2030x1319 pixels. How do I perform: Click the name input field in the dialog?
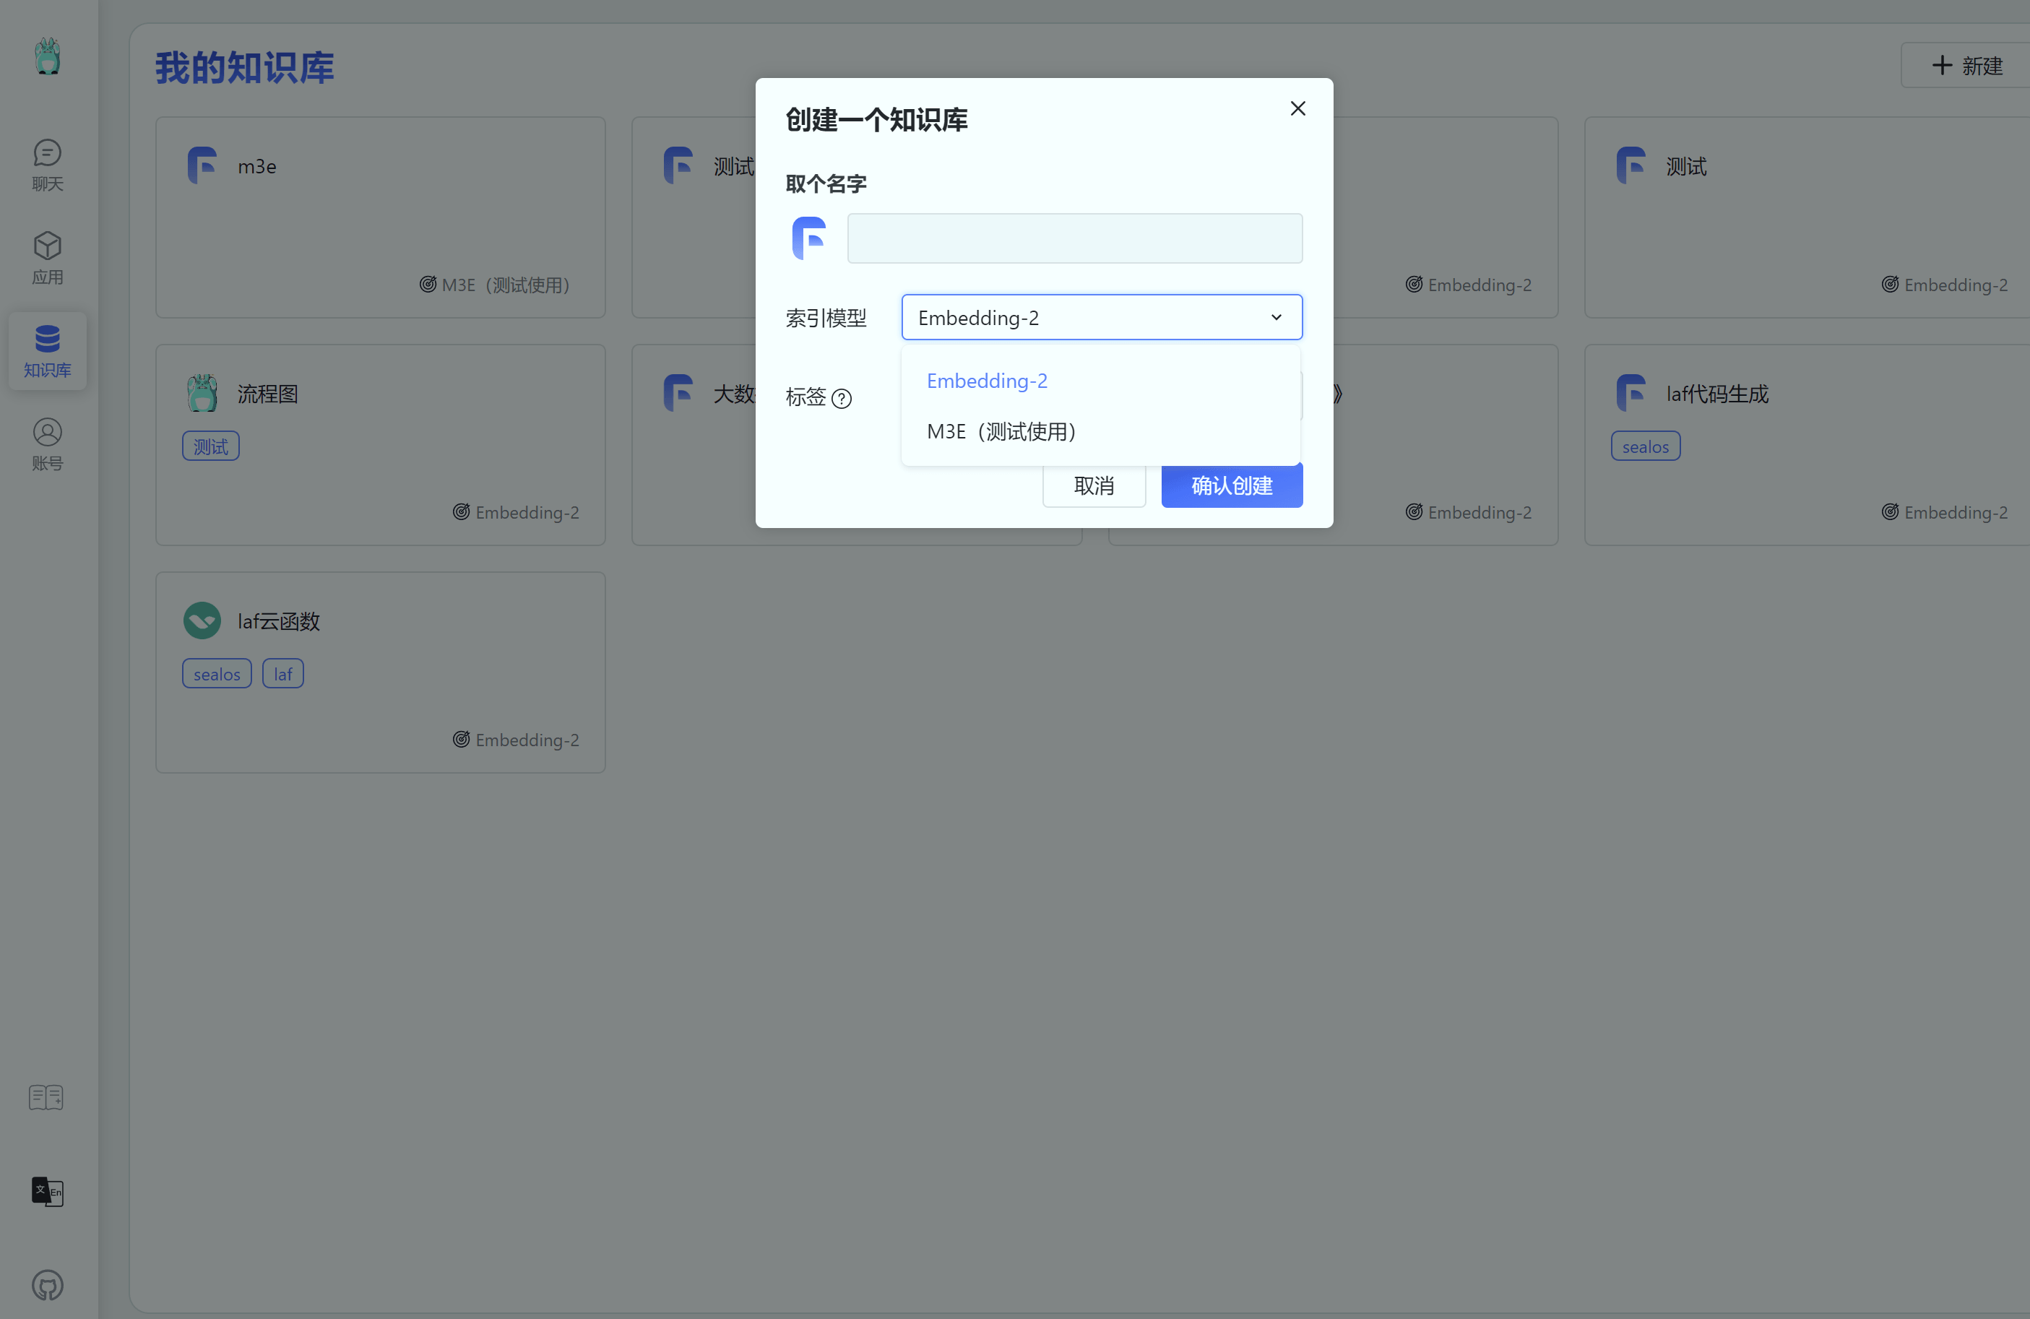pyautogui.click(x=1074, y=238)
